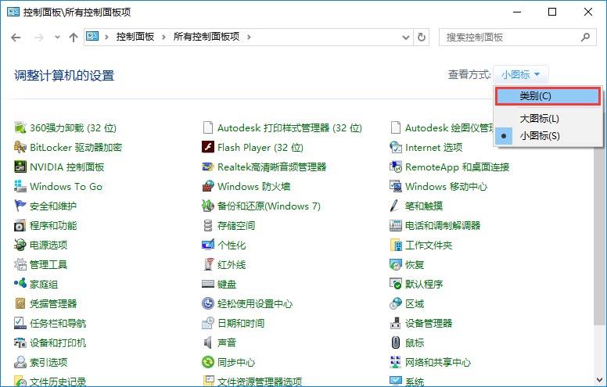Click the 声音 speaker icon

click(208, 342)
